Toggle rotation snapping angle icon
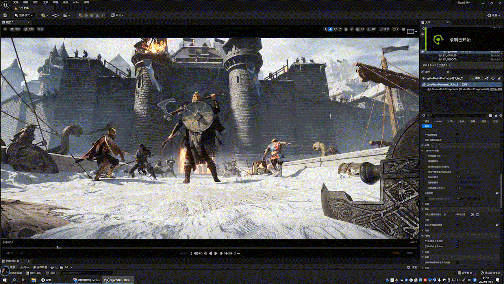 [369, 29]
